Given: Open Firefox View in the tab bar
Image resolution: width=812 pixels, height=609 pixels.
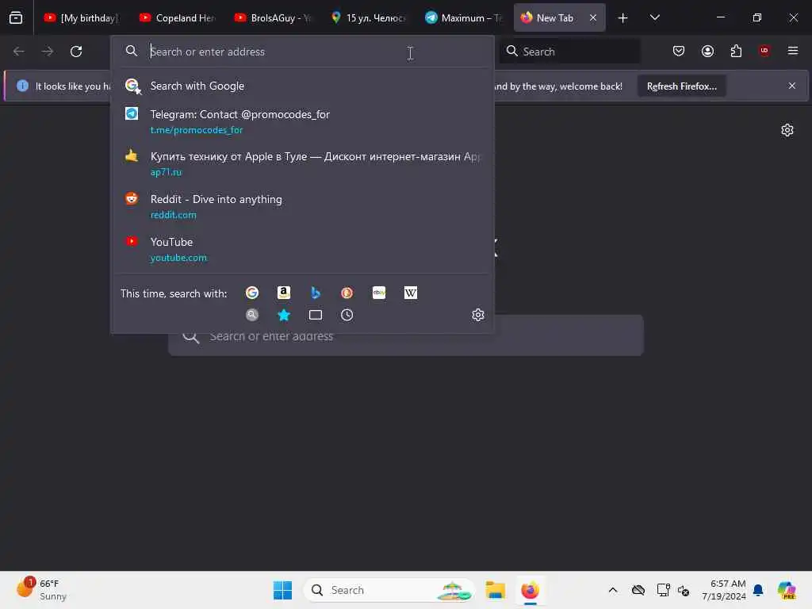Looking at the screenshot, I should (16, 17).
